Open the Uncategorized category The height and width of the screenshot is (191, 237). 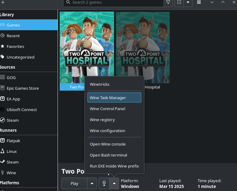click(29, 57)
